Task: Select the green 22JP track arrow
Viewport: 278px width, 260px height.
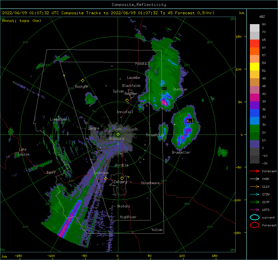Action: [x=255, y=202]
